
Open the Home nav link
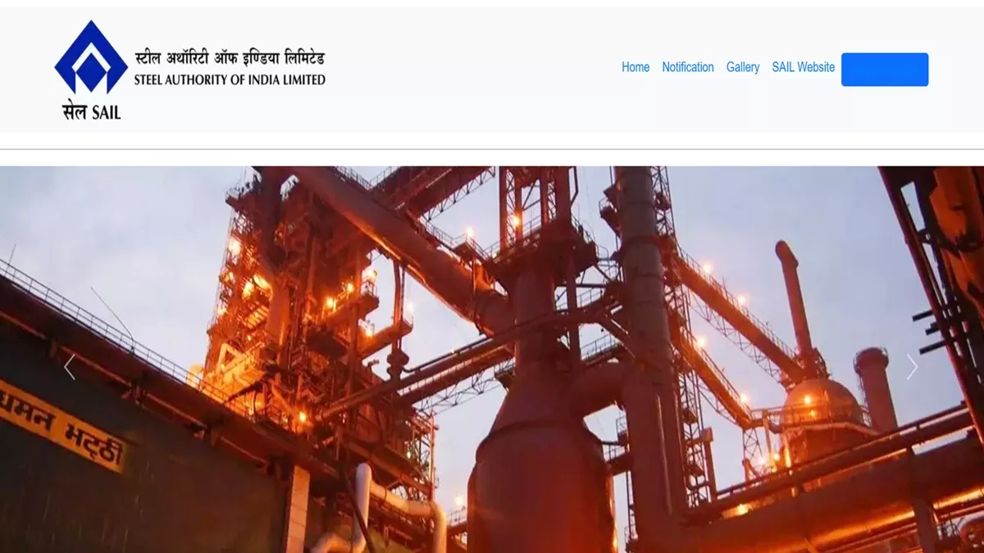coord(635,67)
